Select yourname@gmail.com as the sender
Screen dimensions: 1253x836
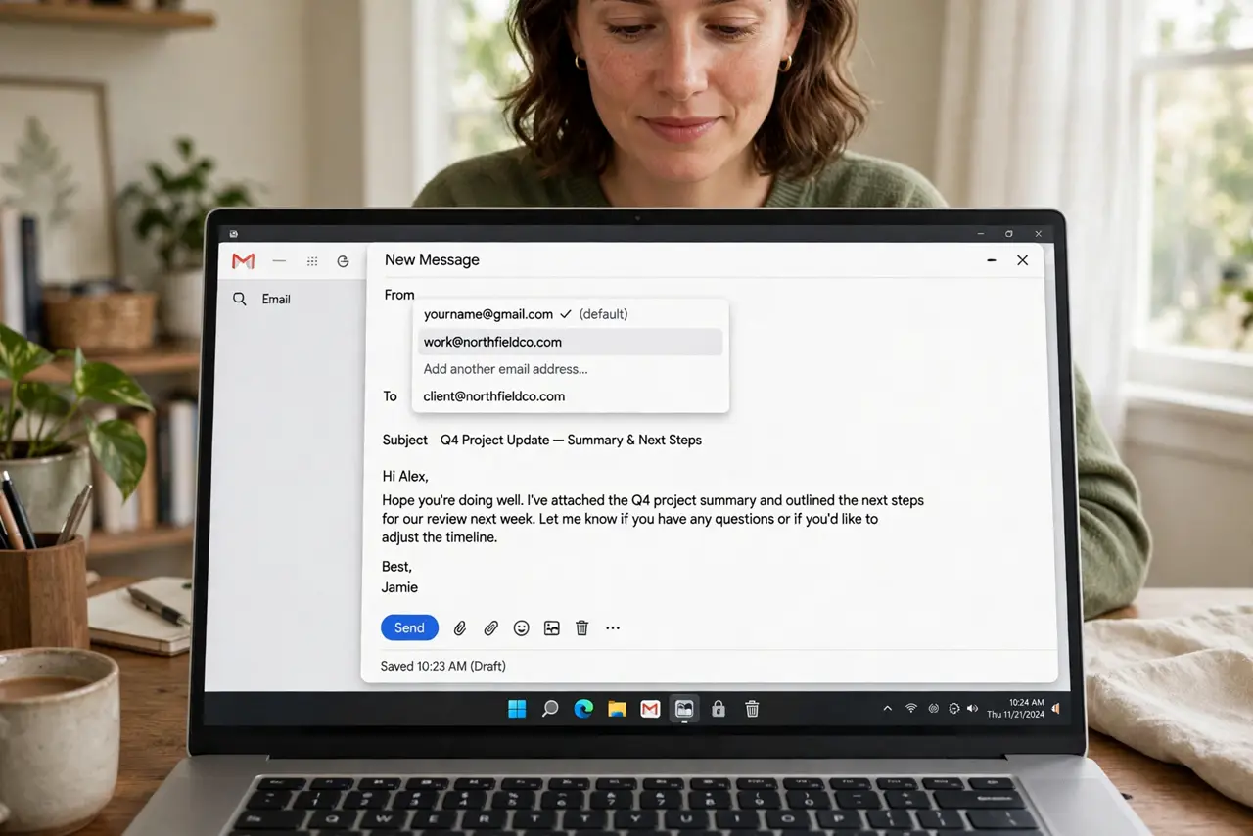(571, 314)
